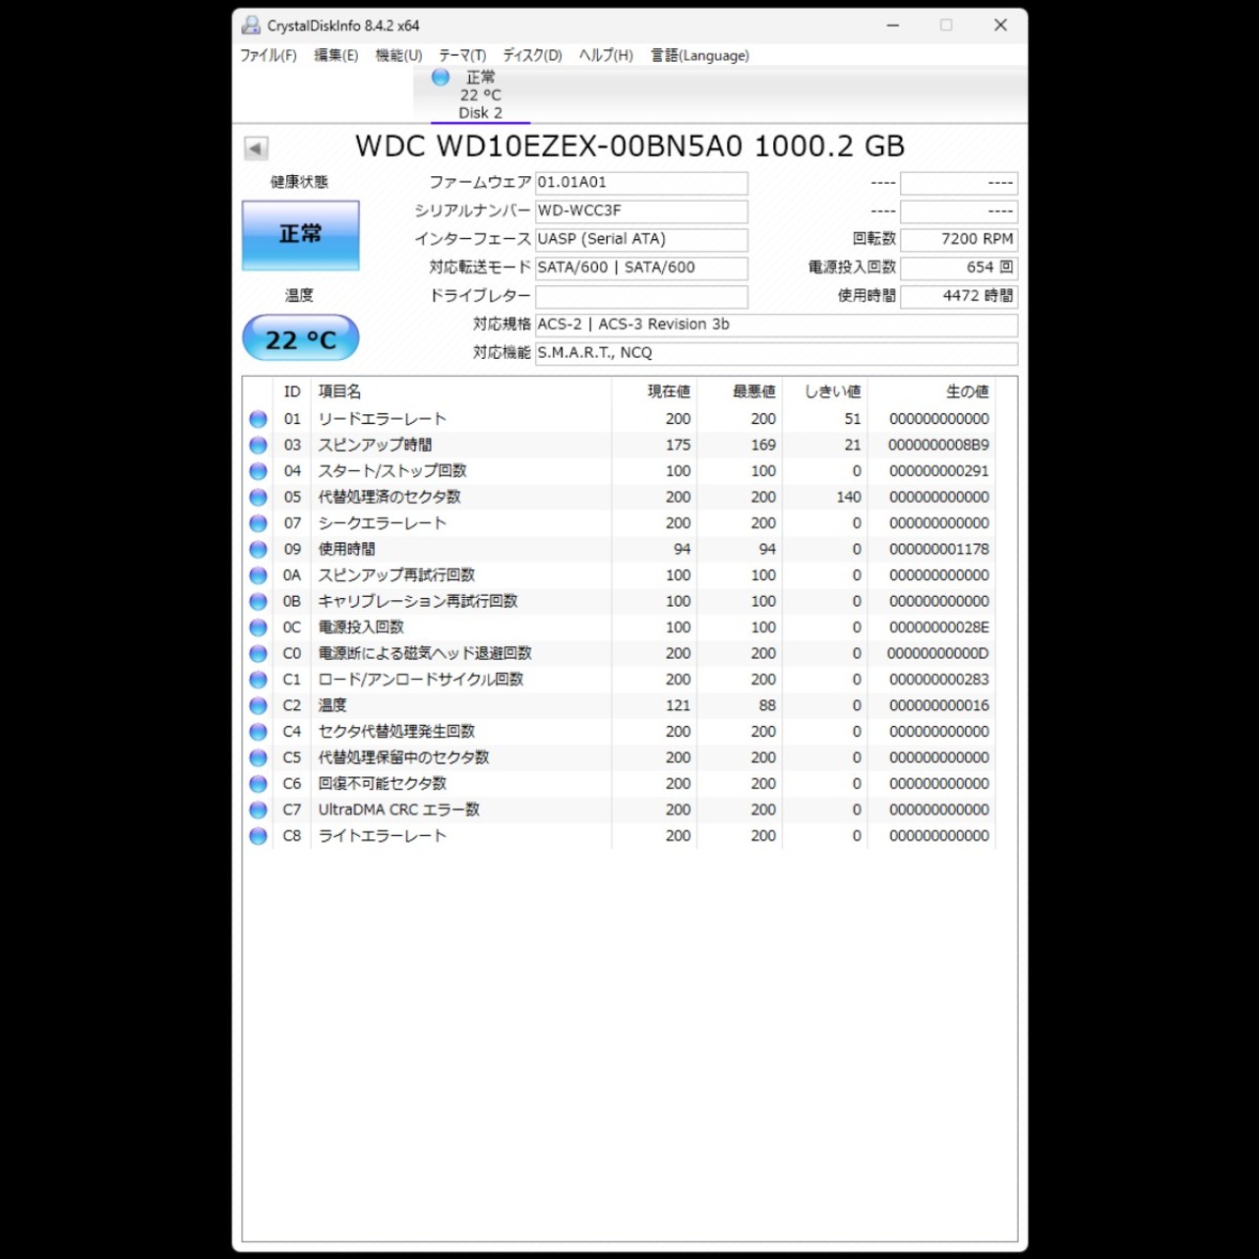1259x1259 pixels.
Task: Click status orb for ID C2 温度 row
Action: pos(259,705)
